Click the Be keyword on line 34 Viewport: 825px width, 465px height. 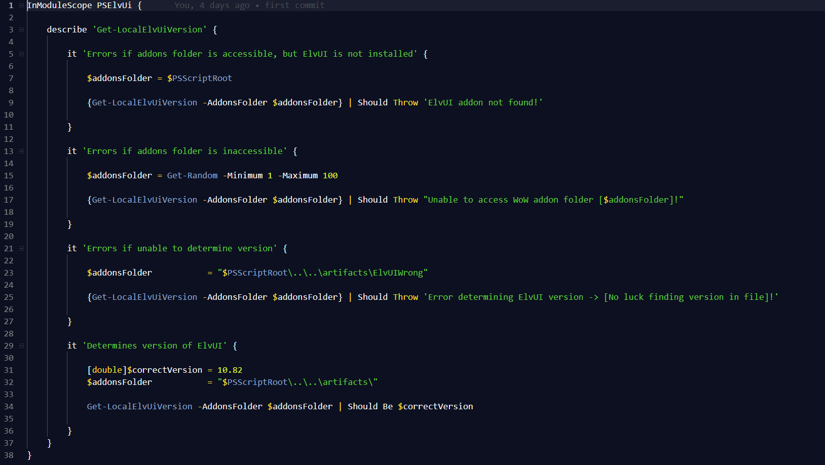388,406
